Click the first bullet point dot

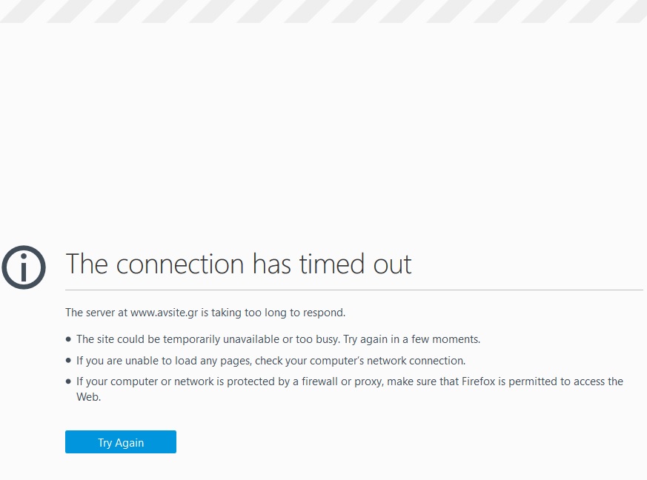coord(68,339)
